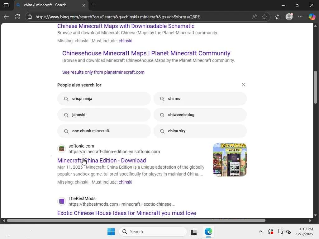Image resolution: width=319 pixels, height=239 pixels.
Task: Click the scroll right arrow
Action: 310,221
